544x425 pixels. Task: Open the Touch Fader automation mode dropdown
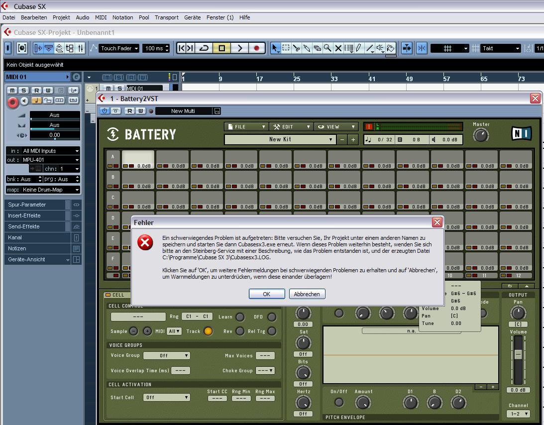point(119,48)
